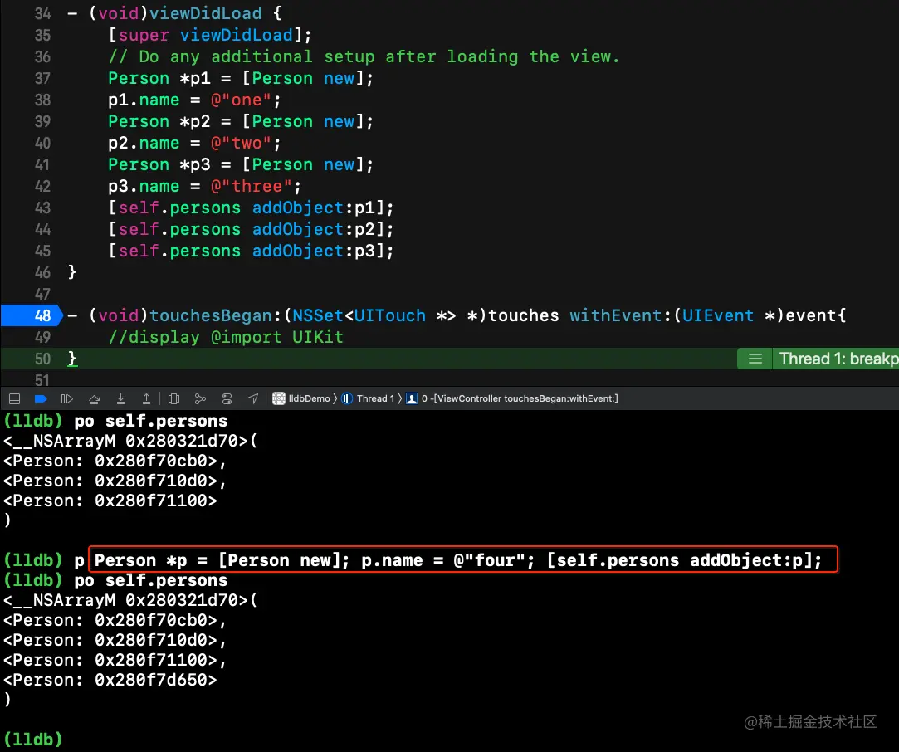Viewport: 899px width, 752px height.
Task: Click the Simulate Location arrow icon
Action: point(252,398)
